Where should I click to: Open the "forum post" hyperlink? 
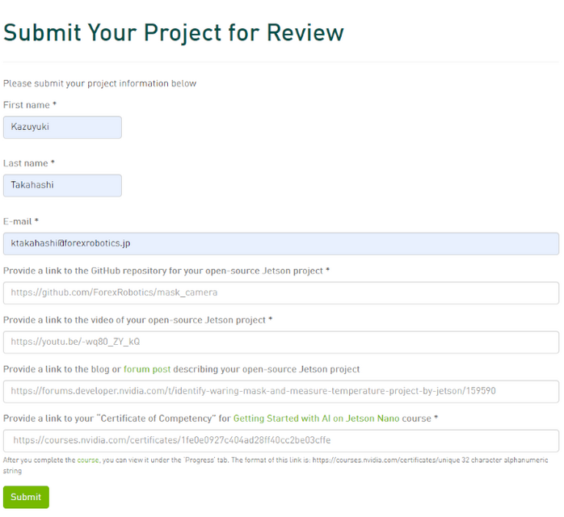(146, 369)
